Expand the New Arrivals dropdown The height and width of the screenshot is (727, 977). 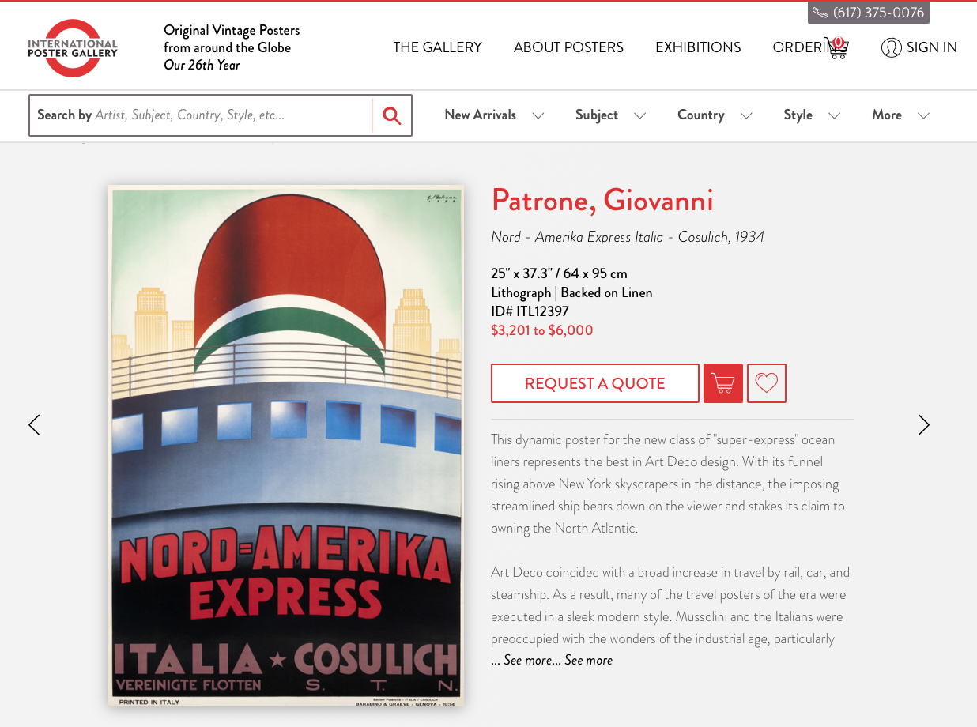click(x=494, y=115)
